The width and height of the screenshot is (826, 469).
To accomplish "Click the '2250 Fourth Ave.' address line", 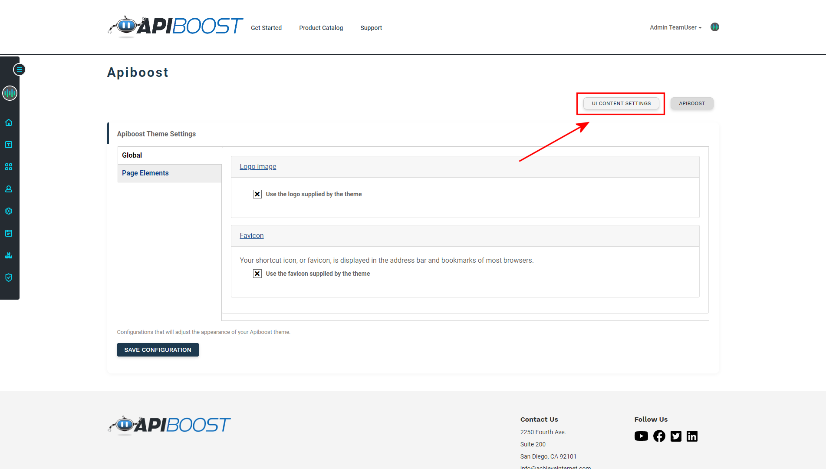I will click(x=543, y=432).
